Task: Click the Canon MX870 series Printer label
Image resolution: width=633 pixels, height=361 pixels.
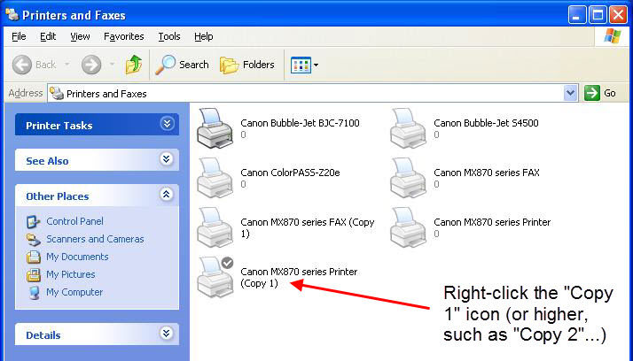Action: pyautogui.click(x=492, y=222)
